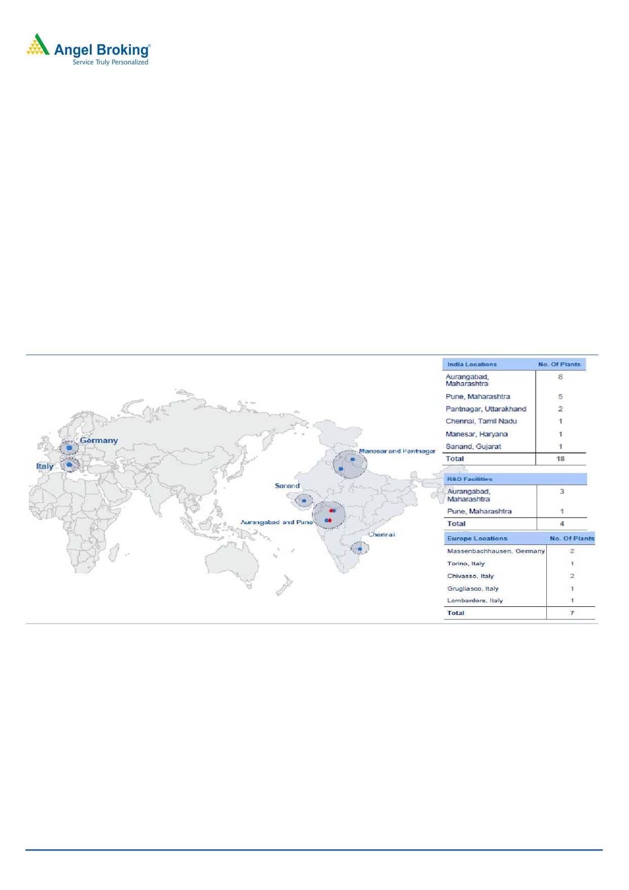Click the Germany location marker on map

point(69,448)
